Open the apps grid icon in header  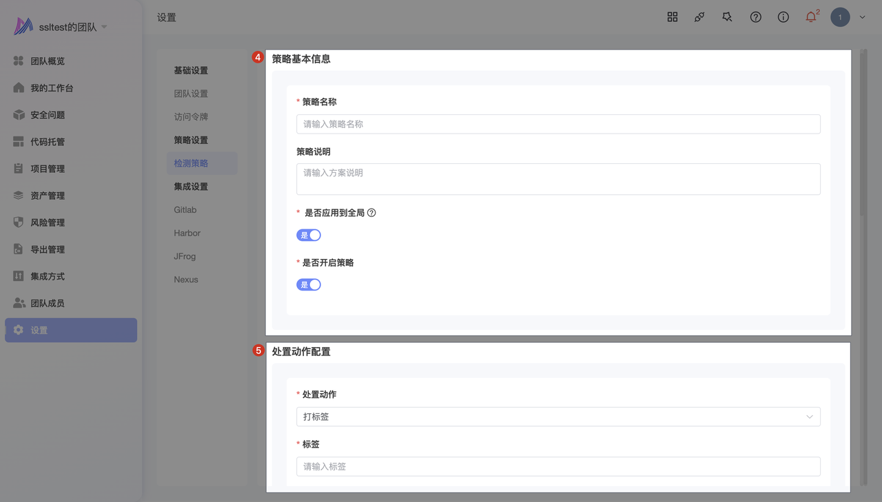pyautogui.click(x=673, y=17)
